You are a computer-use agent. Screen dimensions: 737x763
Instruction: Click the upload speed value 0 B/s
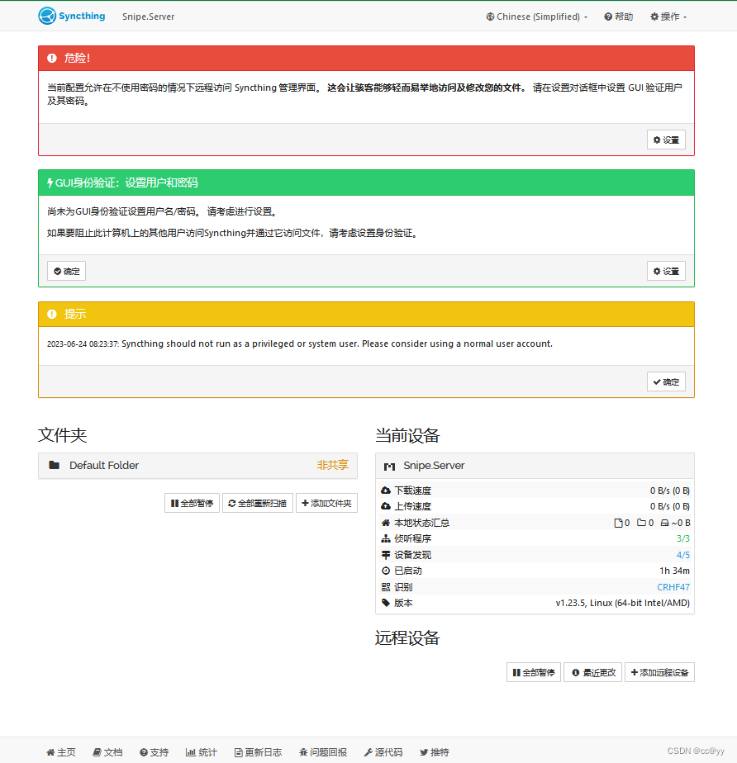[670, 506]
